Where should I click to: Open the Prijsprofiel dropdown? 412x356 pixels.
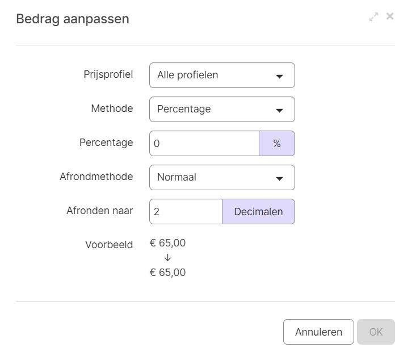(x=222, y=75)
